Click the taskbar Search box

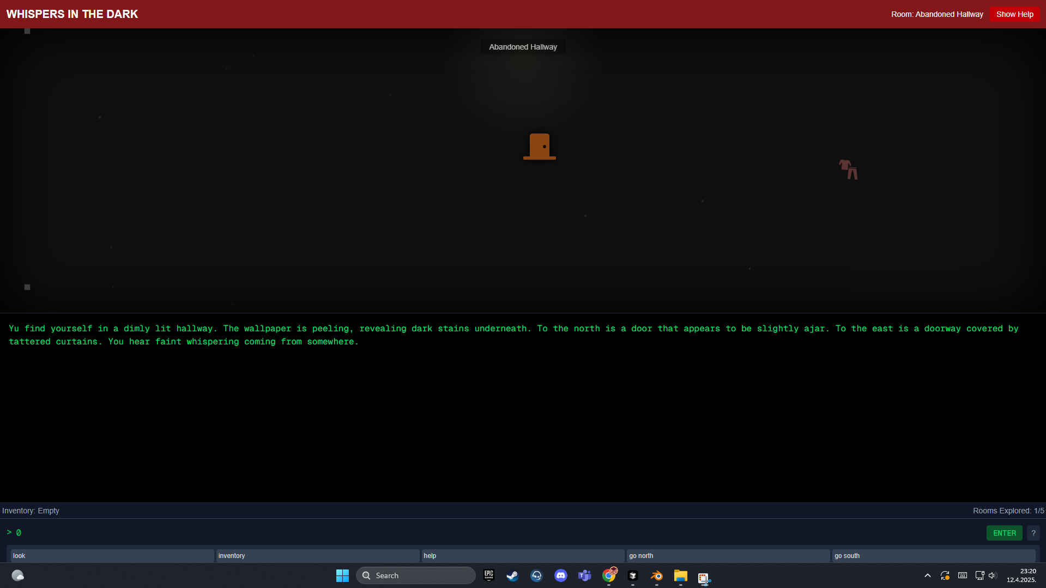(415, 575)
